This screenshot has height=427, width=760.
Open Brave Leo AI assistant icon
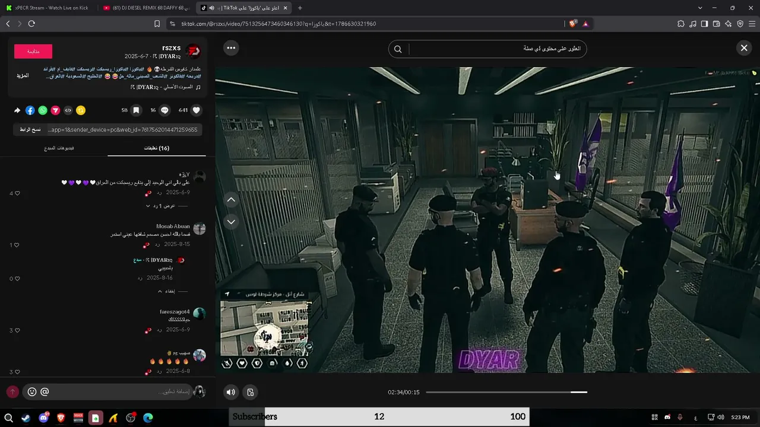(x=729, y=24)
